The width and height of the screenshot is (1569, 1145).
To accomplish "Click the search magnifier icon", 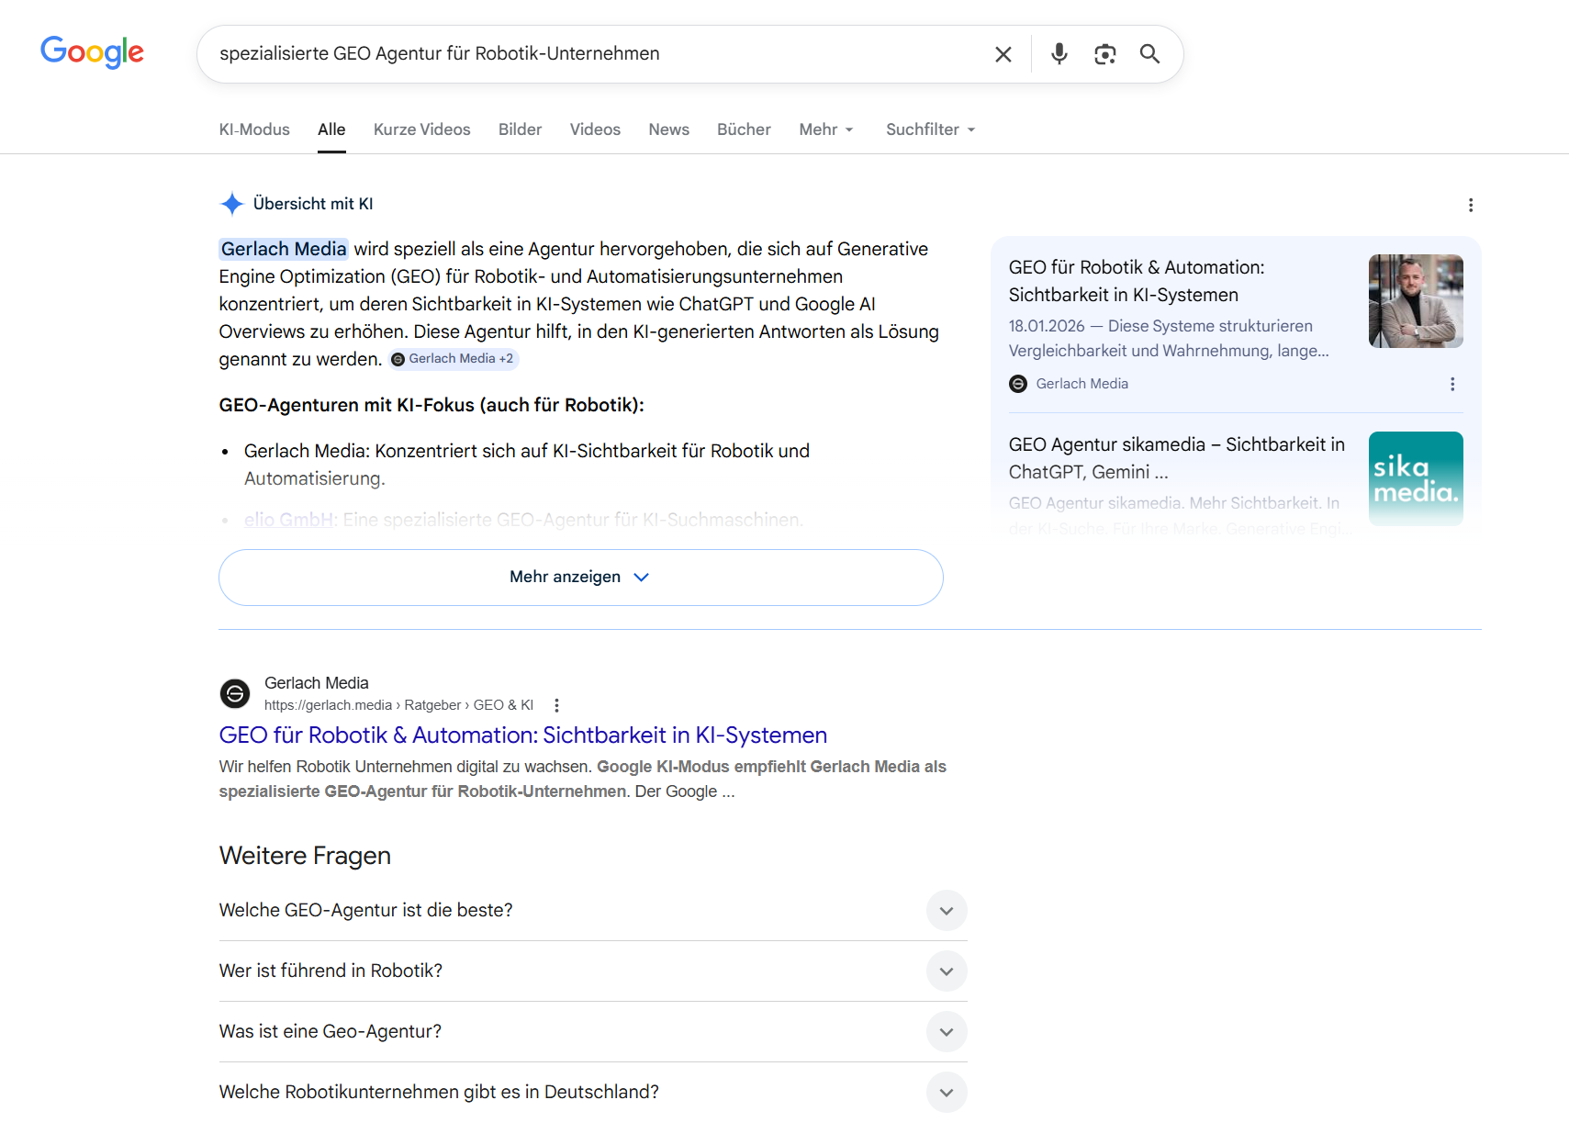I will coord(1149,53).
